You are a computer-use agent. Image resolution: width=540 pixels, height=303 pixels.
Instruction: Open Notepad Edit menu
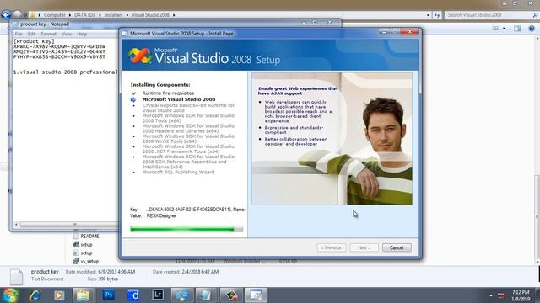[31, 34]
